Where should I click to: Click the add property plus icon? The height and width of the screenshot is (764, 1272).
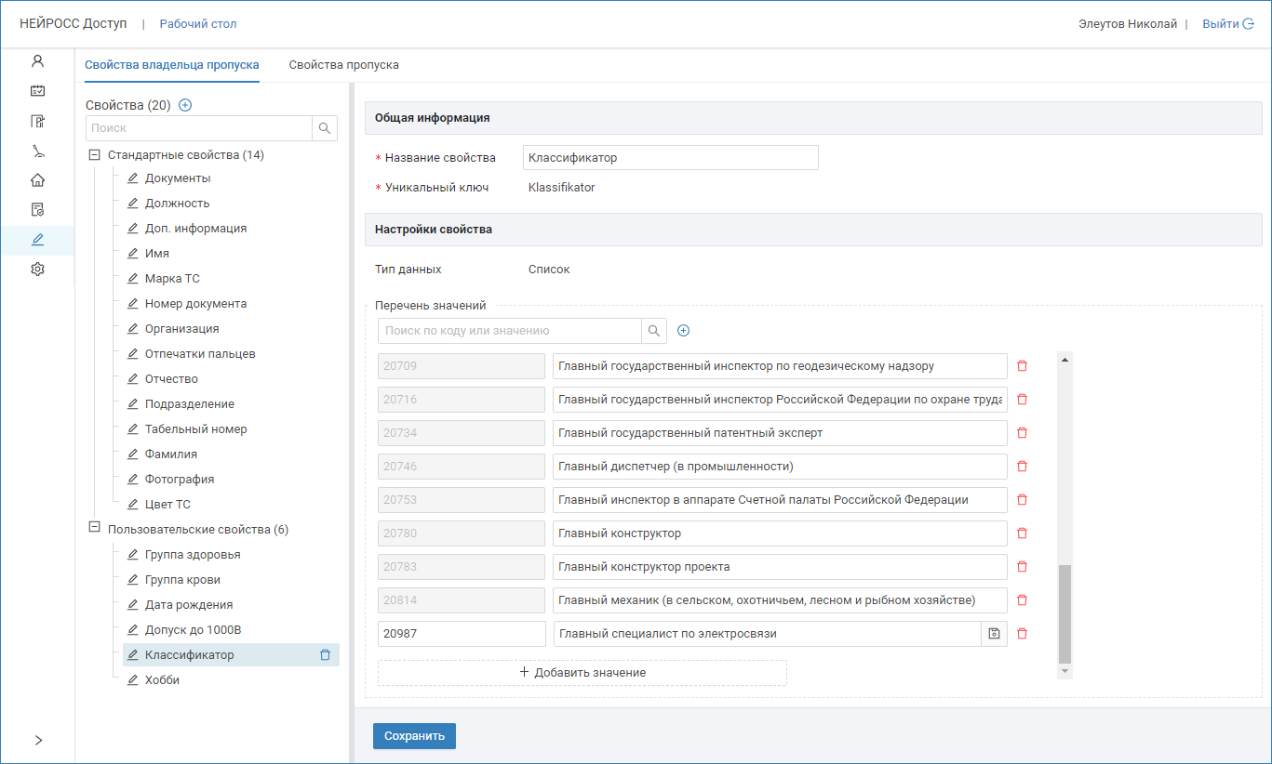click(x=185, y=105)
